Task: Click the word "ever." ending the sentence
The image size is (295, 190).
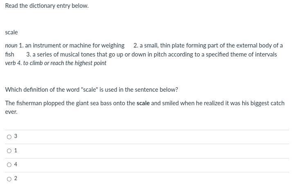Action: pyautogui.click(x=11, y=112)
